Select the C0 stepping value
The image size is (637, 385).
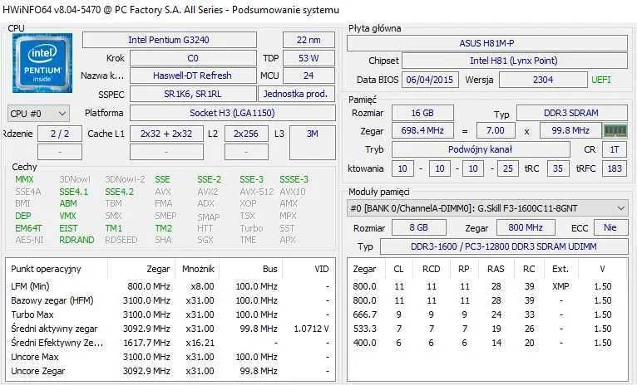(x=193, y=58)
